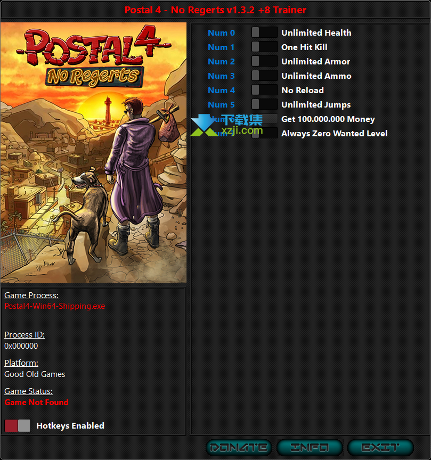Click the Num 3 hotkey label
The width and height of the screenshot is (431, 460).
point(222,76)
